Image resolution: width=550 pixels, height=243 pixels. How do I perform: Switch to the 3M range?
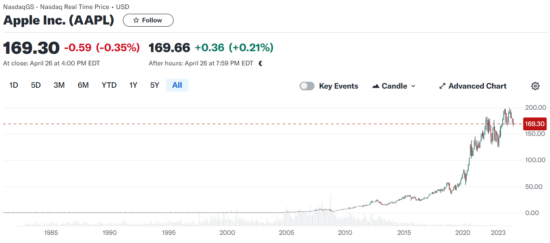point(59,85)
